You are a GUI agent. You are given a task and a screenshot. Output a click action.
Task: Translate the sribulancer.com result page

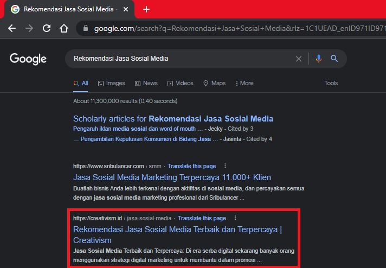[192, 166]
